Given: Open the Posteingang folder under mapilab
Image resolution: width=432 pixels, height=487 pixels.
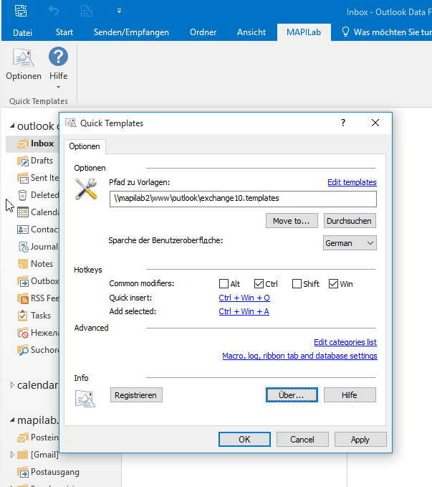Looking at the screenshot, I should 38,438.
